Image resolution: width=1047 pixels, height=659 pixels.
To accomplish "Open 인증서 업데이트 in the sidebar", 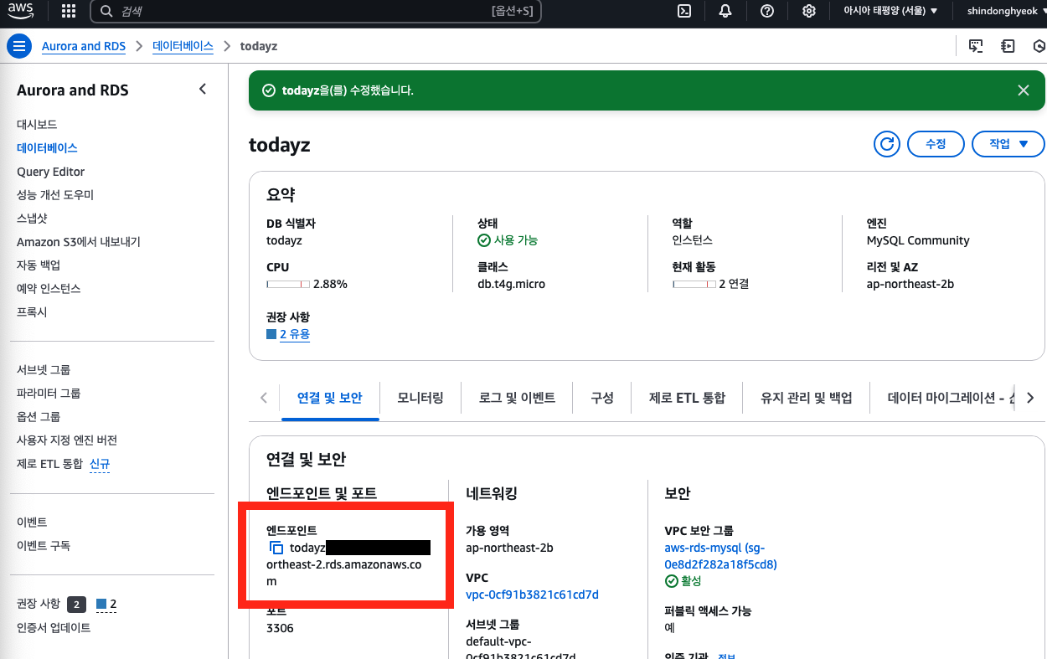I will tap(54, 627).
